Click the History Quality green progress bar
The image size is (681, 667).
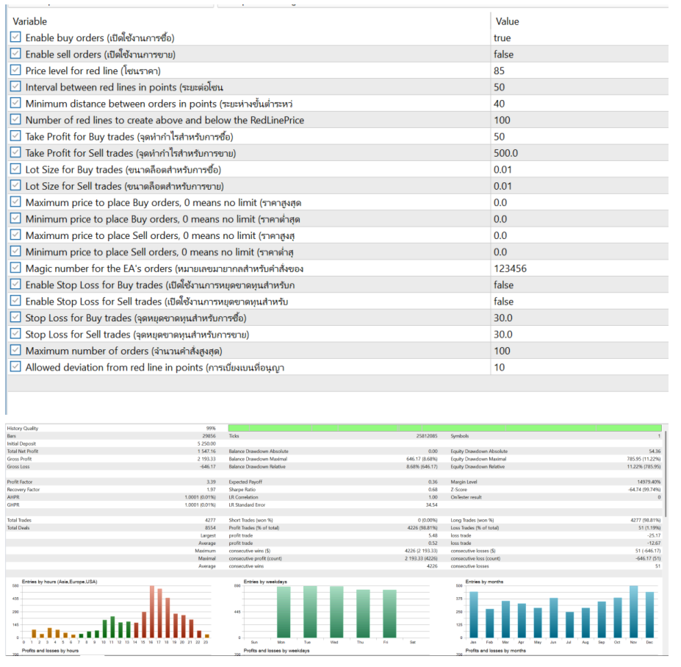(x=444, y=428)
